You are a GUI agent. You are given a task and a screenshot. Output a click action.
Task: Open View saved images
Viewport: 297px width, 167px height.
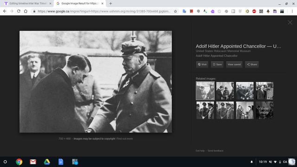click(234, 64)
